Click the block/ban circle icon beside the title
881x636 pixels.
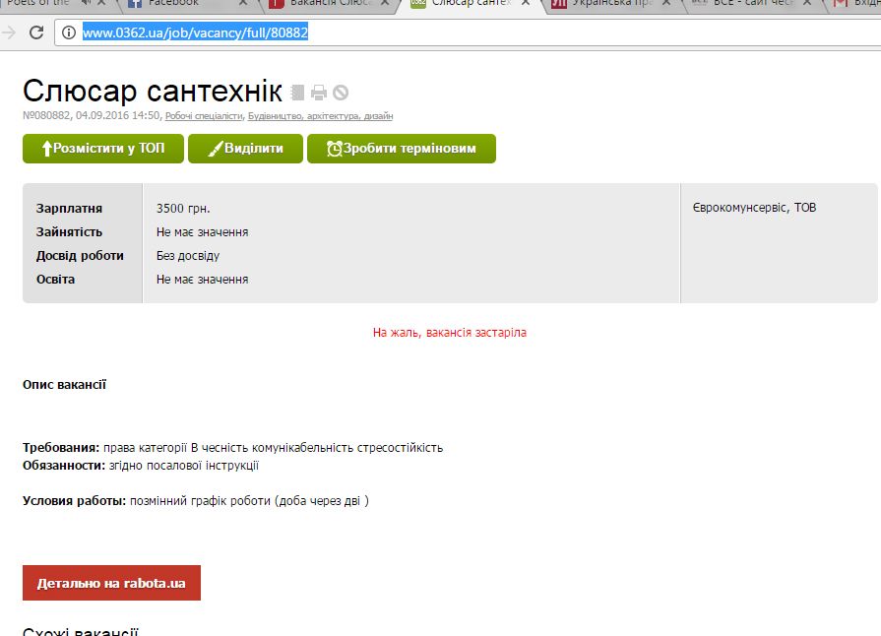[x=341, y=93]
